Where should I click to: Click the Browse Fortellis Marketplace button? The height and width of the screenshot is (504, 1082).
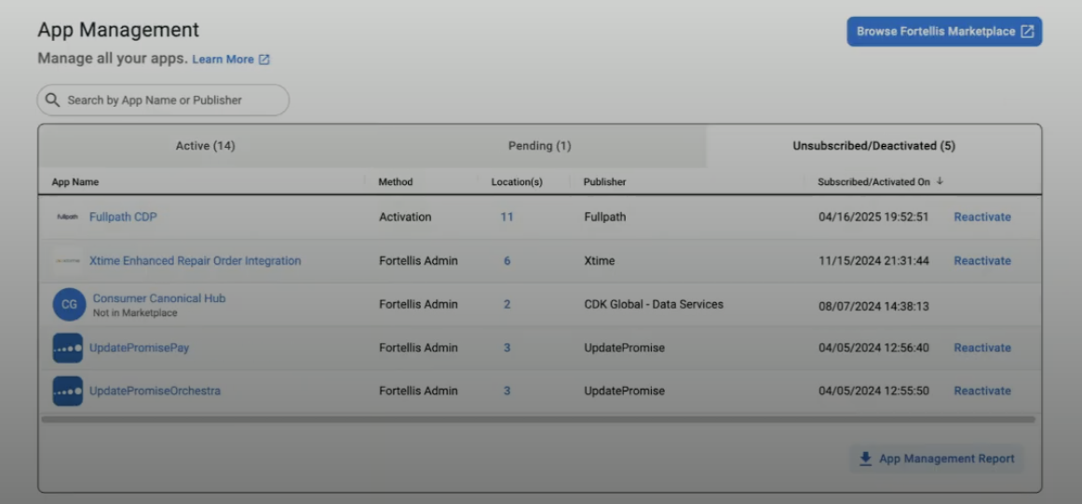(943, 32)
